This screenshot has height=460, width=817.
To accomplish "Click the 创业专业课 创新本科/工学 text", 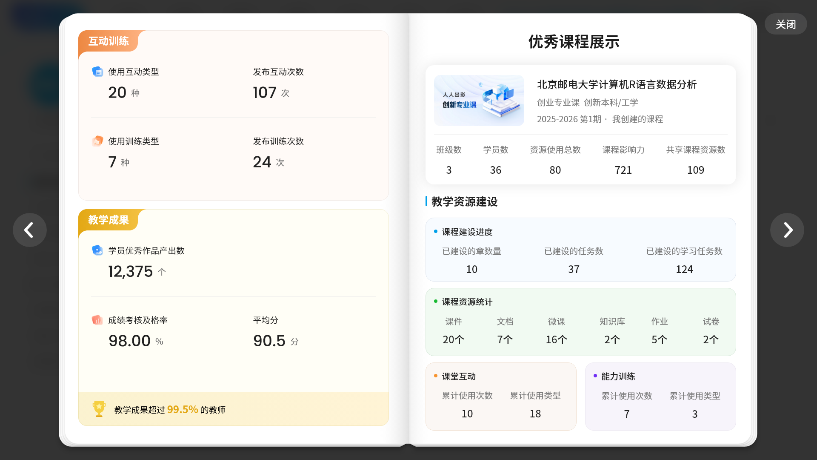I will [x=588, y=102].
